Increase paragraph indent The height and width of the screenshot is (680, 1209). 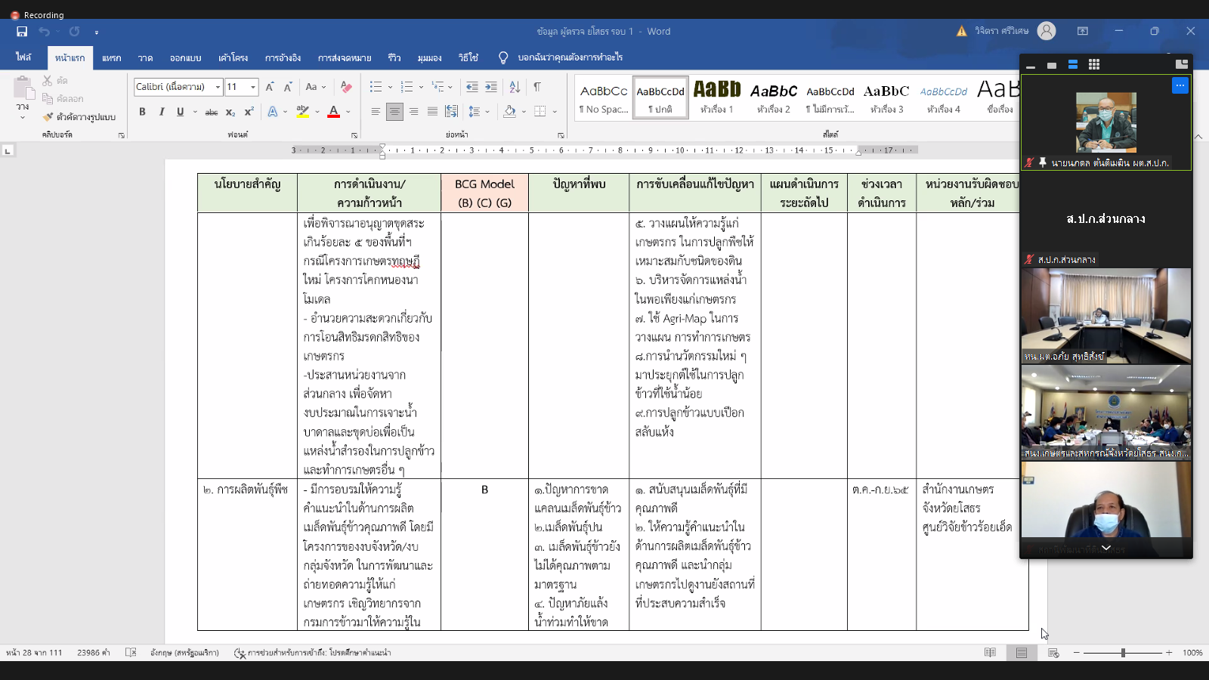point(491,87)
